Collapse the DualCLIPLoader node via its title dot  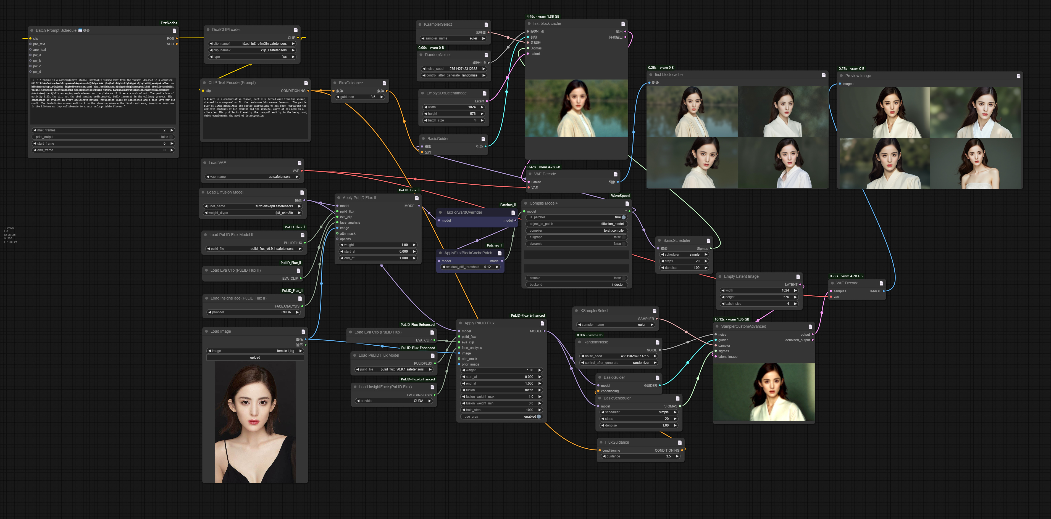point(208,30)
